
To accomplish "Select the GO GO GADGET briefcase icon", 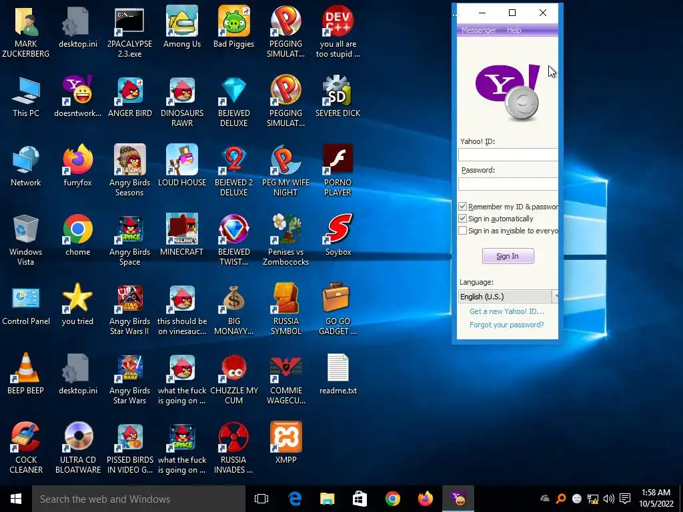I will coord(338,309).
